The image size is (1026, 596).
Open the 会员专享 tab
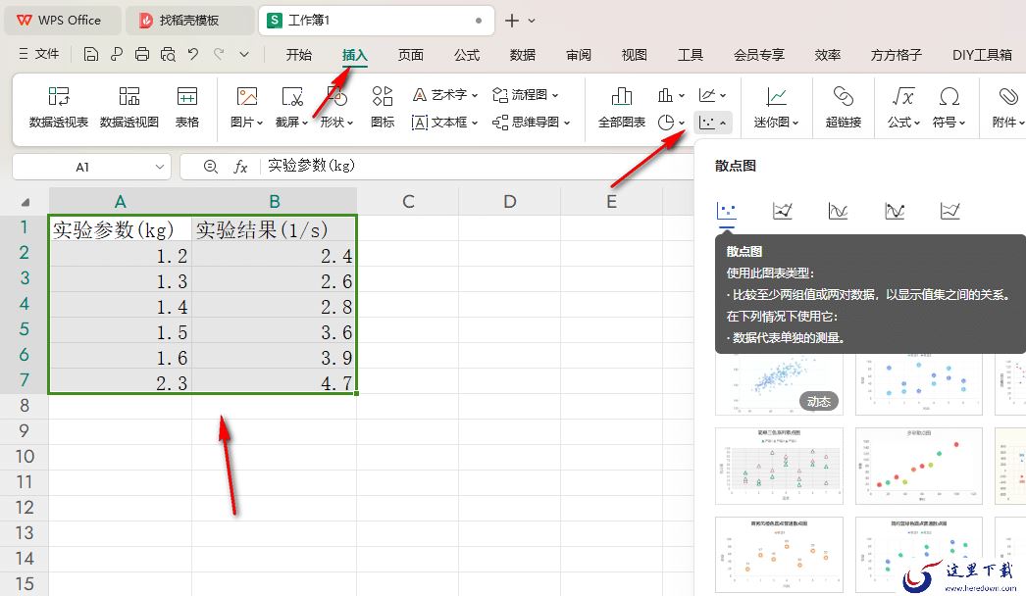[759, 55]
